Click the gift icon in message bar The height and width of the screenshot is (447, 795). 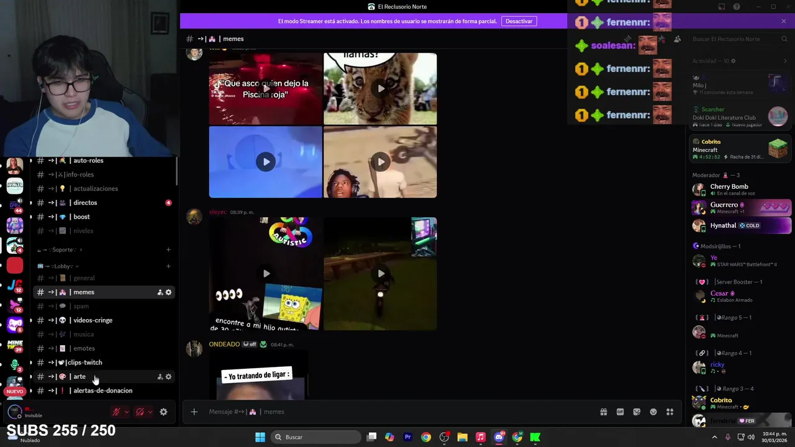[x=603, y=412]
